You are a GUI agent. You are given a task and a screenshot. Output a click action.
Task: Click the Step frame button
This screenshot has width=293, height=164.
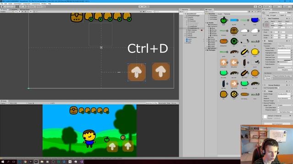tap(147, 6)
